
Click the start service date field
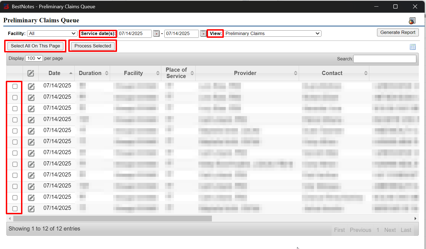click(x=134, y=33)
